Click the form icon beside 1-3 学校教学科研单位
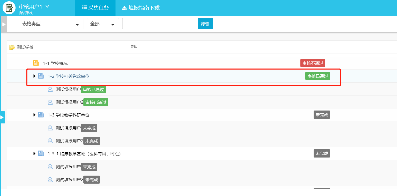 (41, 115)
